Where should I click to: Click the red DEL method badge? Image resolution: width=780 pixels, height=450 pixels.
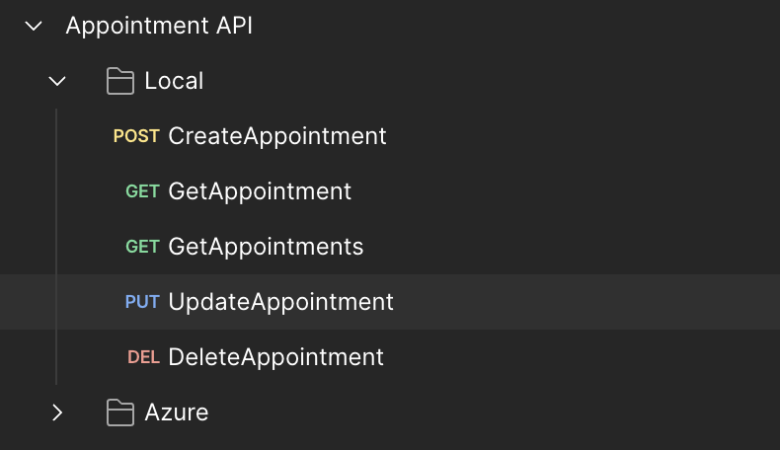144,357
